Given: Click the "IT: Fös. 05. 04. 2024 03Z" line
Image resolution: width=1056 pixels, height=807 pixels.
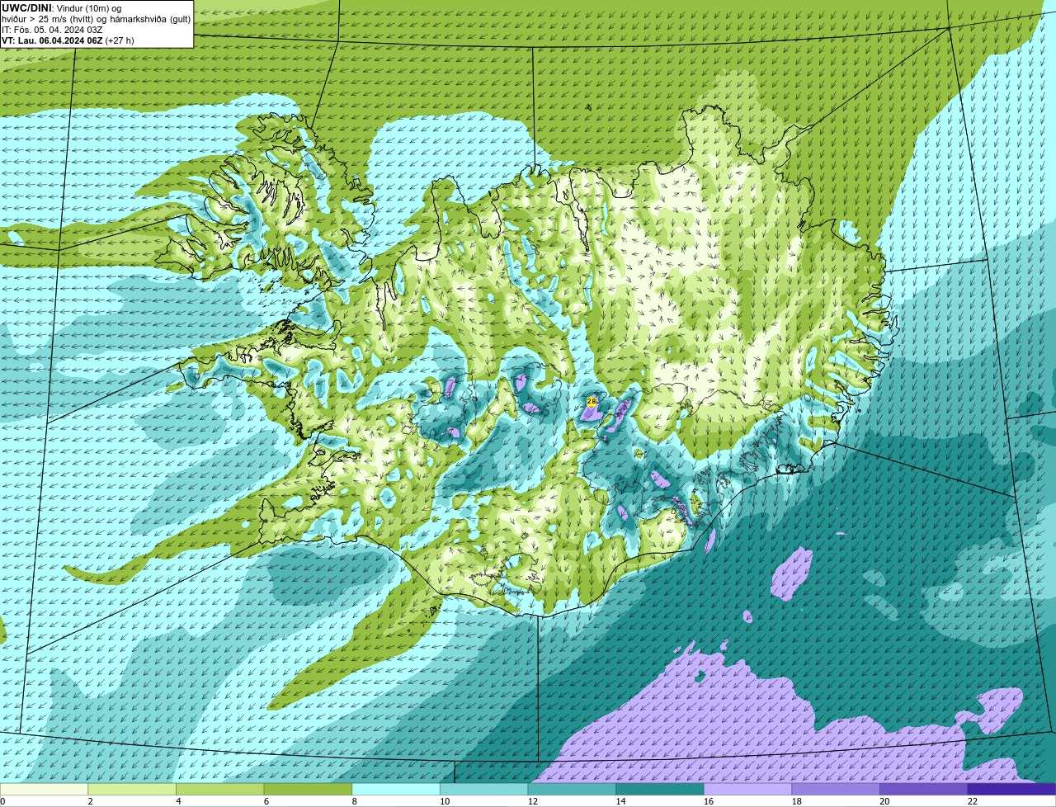Looking at the screenshot, I should click(x=53, y=30).
